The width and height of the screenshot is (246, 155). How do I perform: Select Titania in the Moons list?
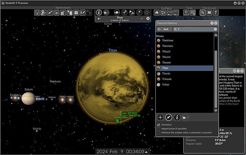click(x=184, y=73)
